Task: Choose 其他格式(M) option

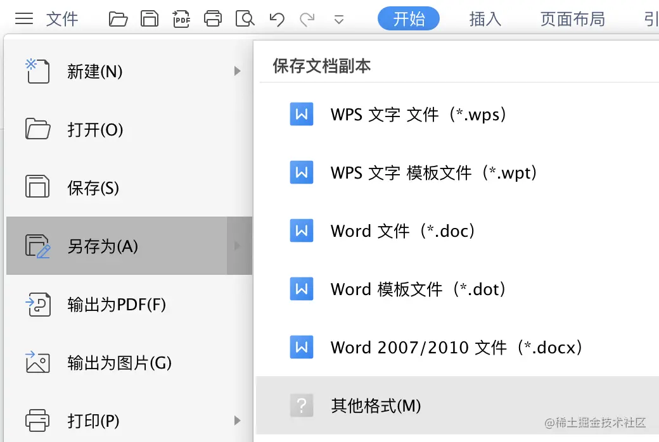Action: coord(457,405)
